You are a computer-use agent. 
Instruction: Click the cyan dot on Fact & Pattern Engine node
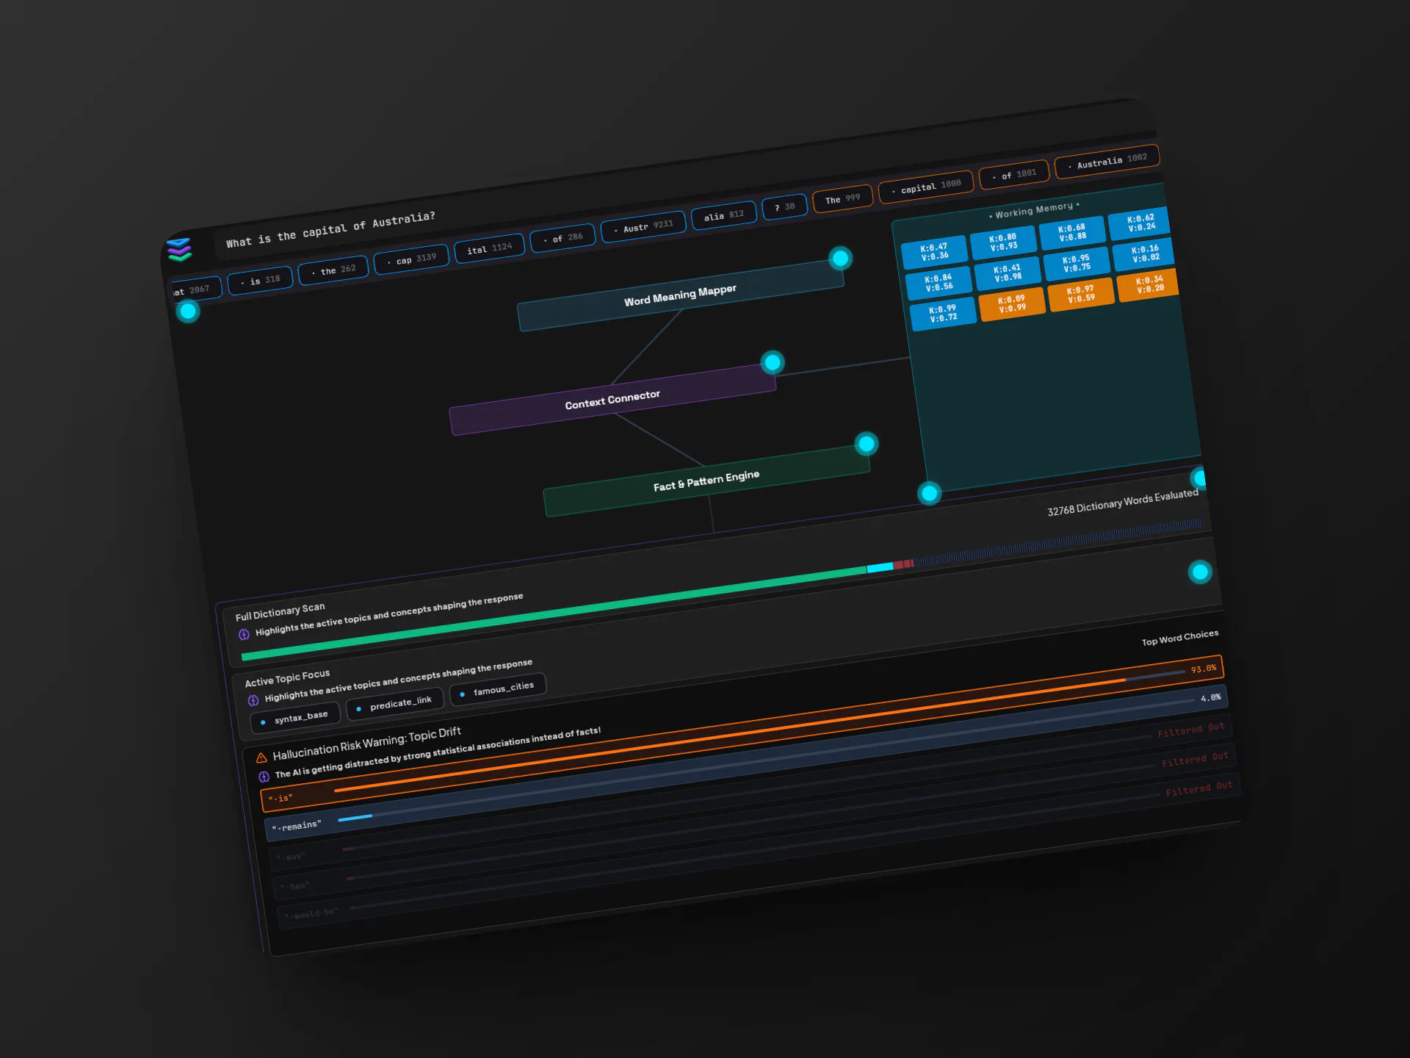click(867, 444)
